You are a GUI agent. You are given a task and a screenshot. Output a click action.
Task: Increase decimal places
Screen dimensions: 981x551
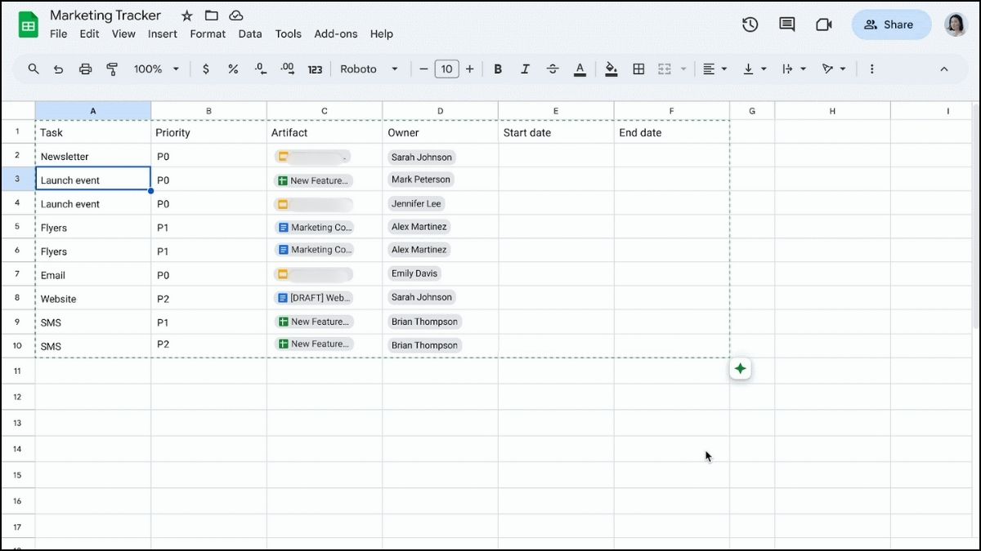287,69
